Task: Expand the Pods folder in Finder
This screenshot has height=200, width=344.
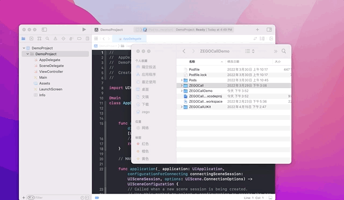Action: pos(182,80)
